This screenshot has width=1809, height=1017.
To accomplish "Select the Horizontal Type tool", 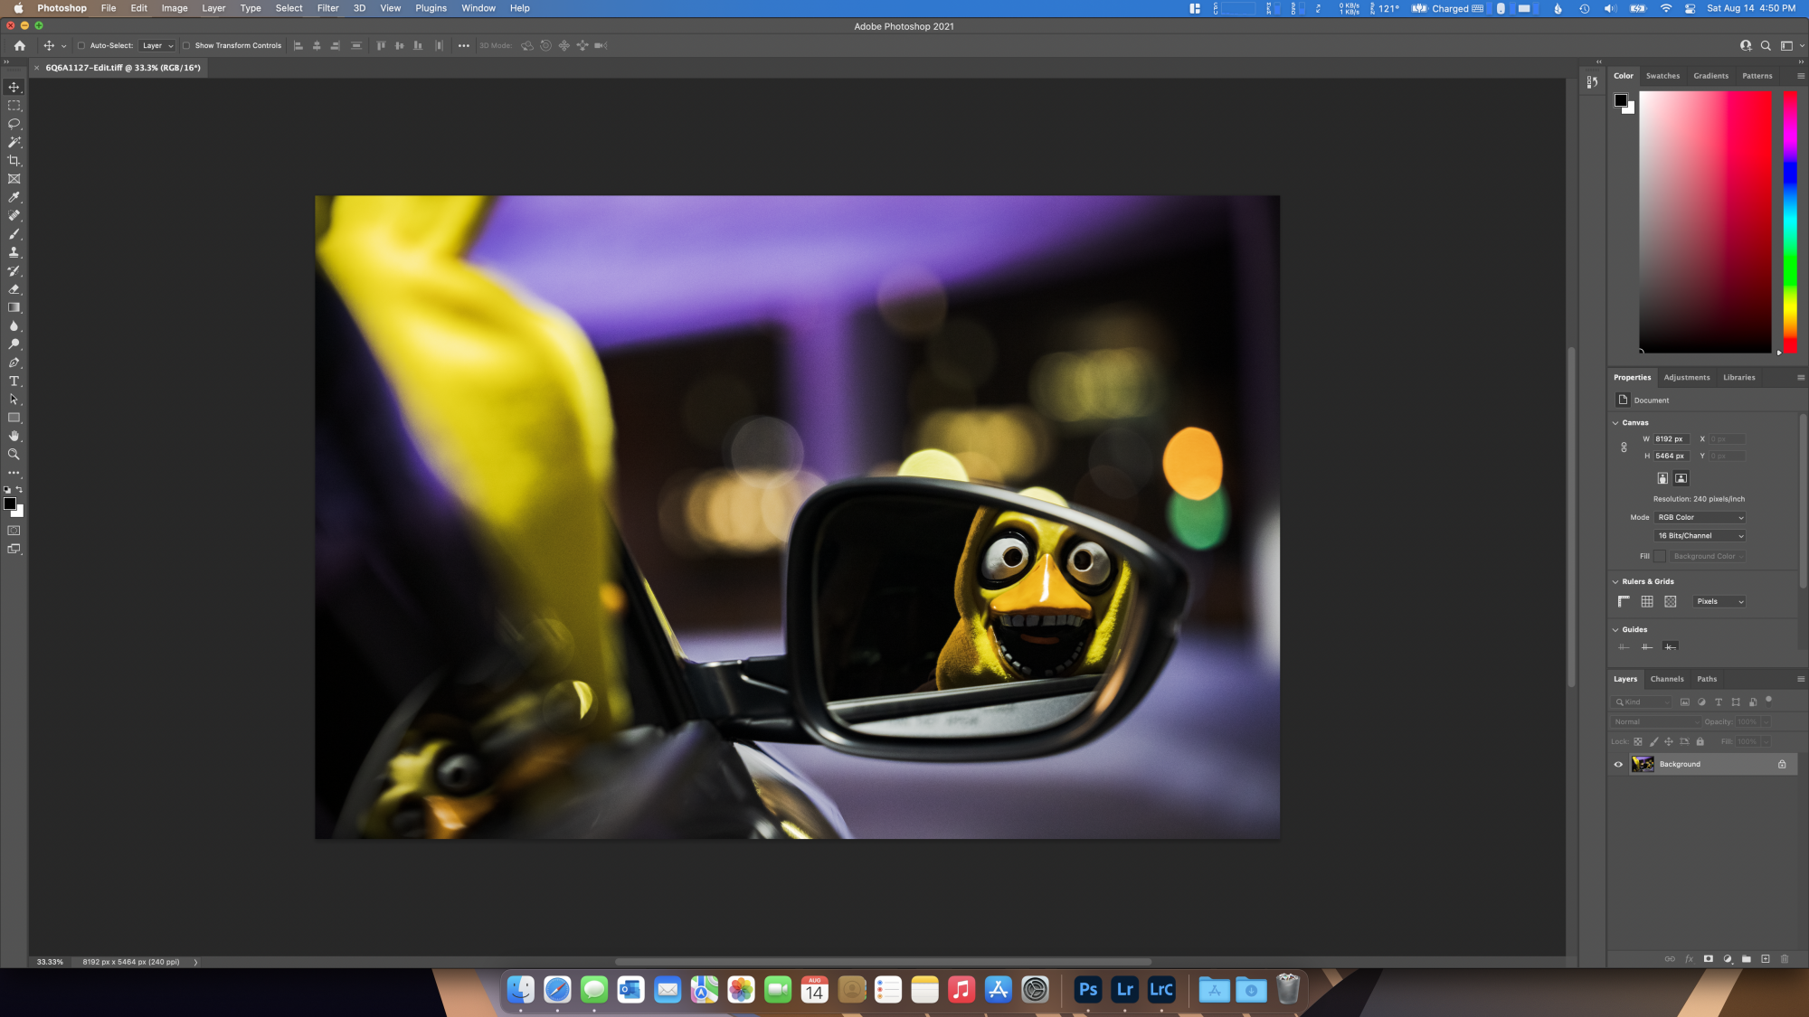I will [14, 381].
